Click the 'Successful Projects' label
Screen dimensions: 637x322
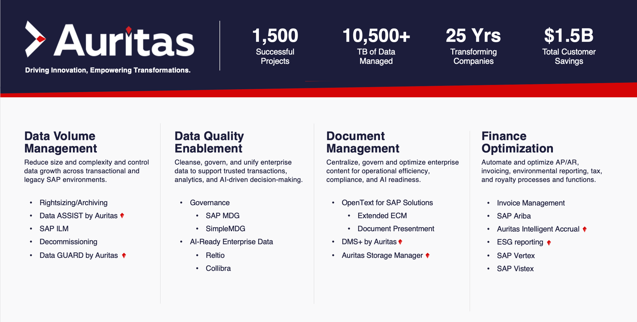tap(275, 56)
